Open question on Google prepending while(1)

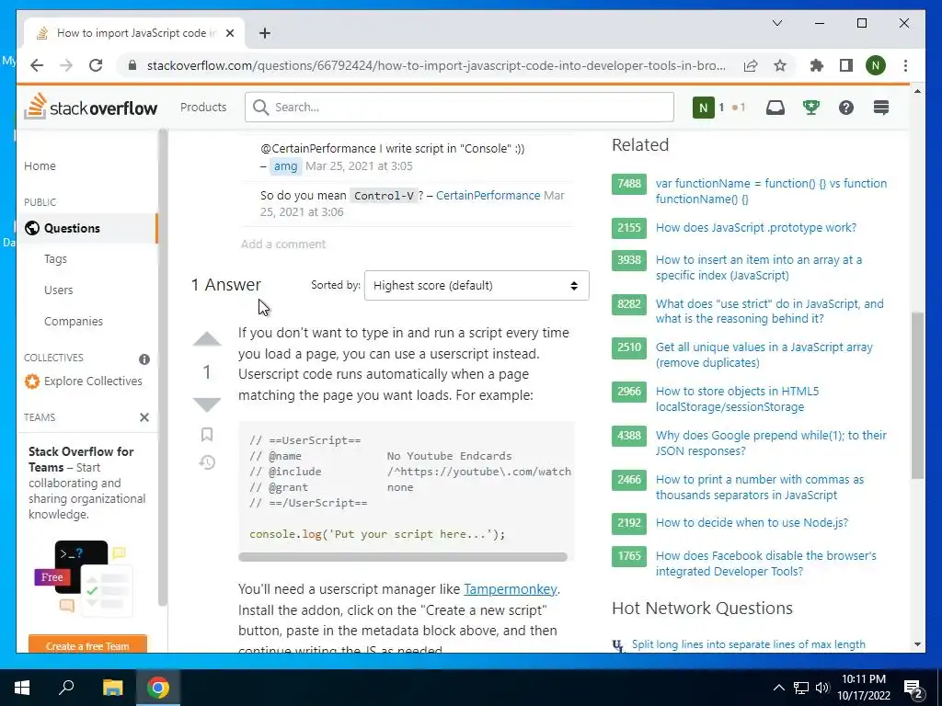[771, 443]
